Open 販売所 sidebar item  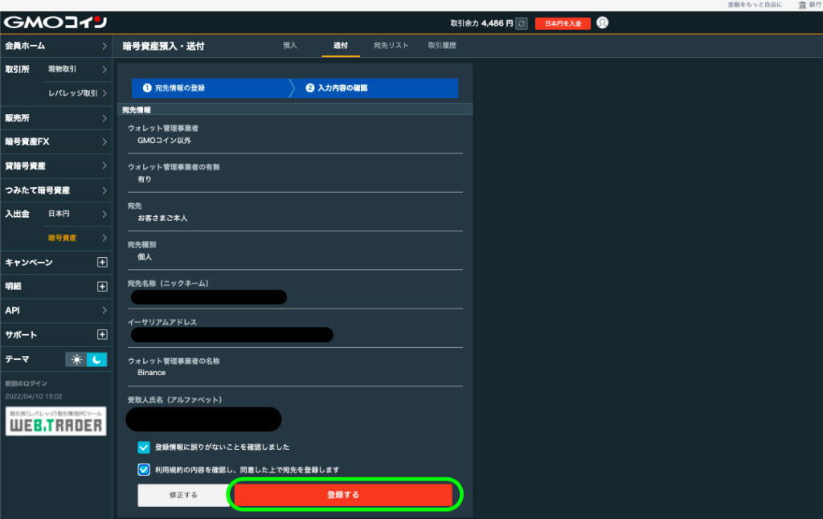coord(55,118)
